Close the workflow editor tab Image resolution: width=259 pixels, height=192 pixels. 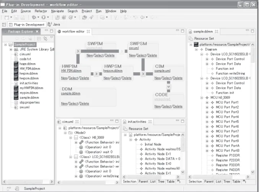click(88, 31)
